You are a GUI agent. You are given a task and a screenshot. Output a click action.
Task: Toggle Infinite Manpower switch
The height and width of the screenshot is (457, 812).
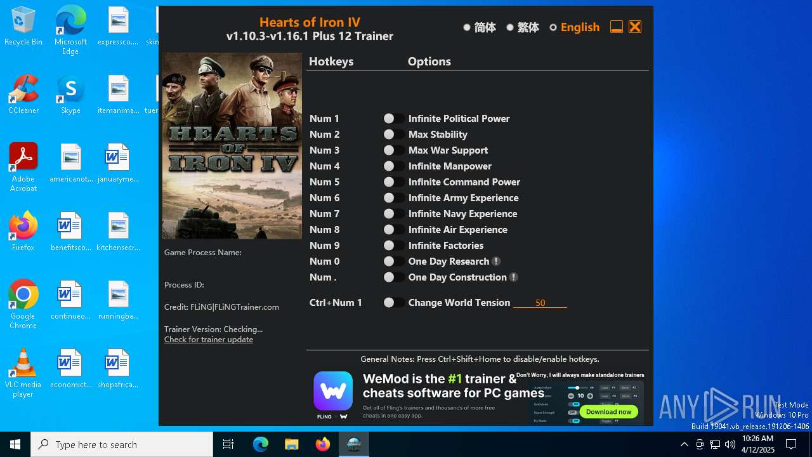coord(394,166)
